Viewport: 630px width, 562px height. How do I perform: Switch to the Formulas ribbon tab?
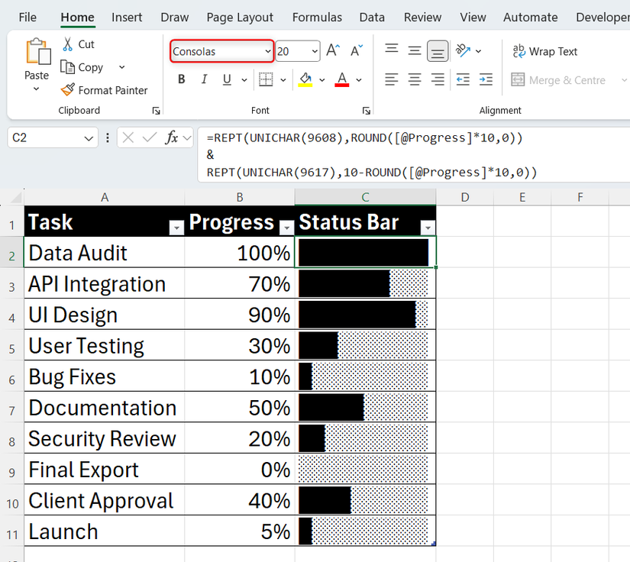(316, 17)
